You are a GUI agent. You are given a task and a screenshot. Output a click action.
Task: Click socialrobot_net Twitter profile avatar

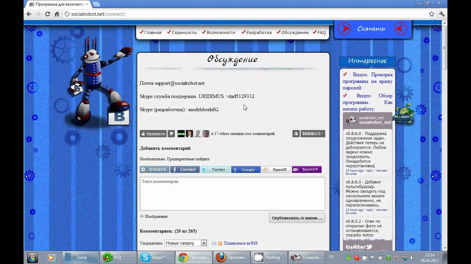pyautogui.click(x=351, y=120)
